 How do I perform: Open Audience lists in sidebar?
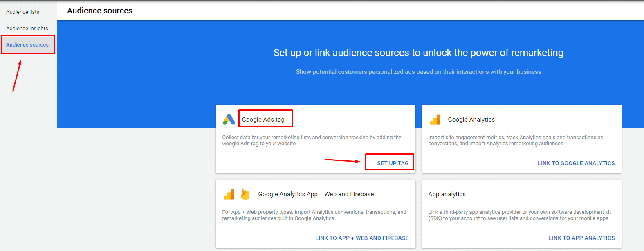pyautogui.click(x=23, y=12)
